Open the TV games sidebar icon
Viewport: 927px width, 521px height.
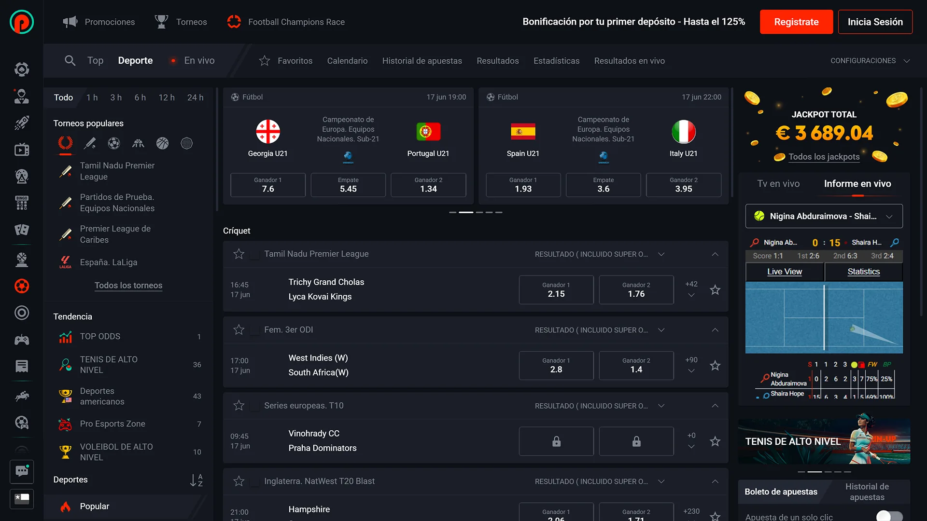(x=21, y=150)
